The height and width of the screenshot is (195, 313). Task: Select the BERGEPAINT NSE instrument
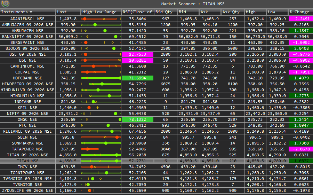point(27,42)
